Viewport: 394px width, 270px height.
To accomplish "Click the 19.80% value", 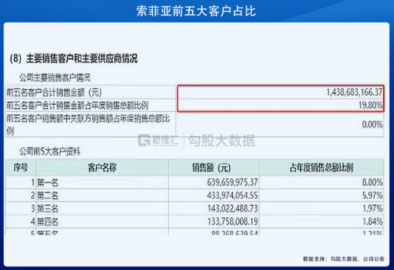I will [x=371, y=105].
